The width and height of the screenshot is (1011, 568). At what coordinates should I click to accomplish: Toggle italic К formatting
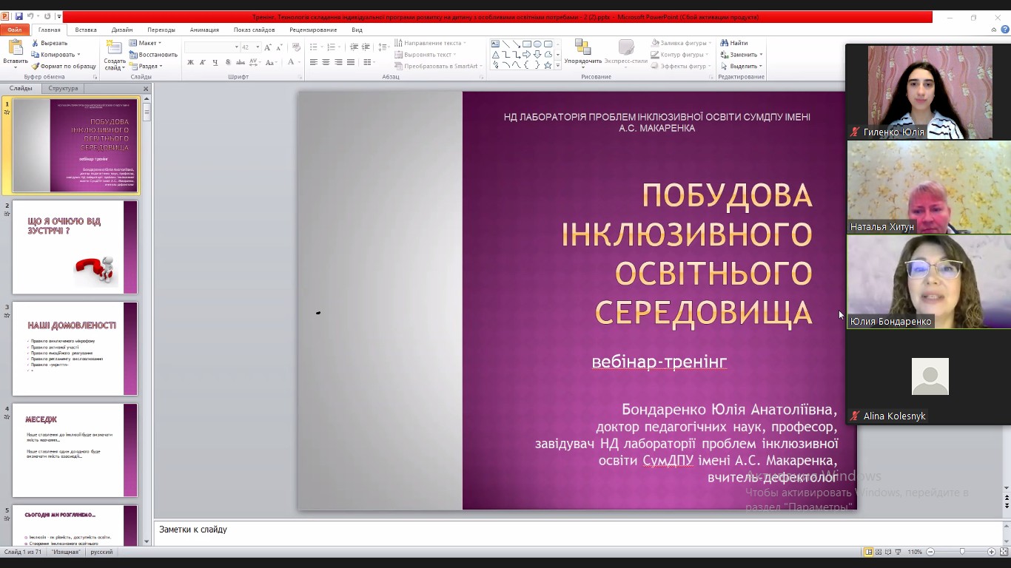click(x=202, y=62)
